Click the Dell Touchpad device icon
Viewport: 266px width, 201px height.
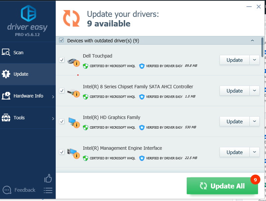pyautogui.click(x=73, y=61)
